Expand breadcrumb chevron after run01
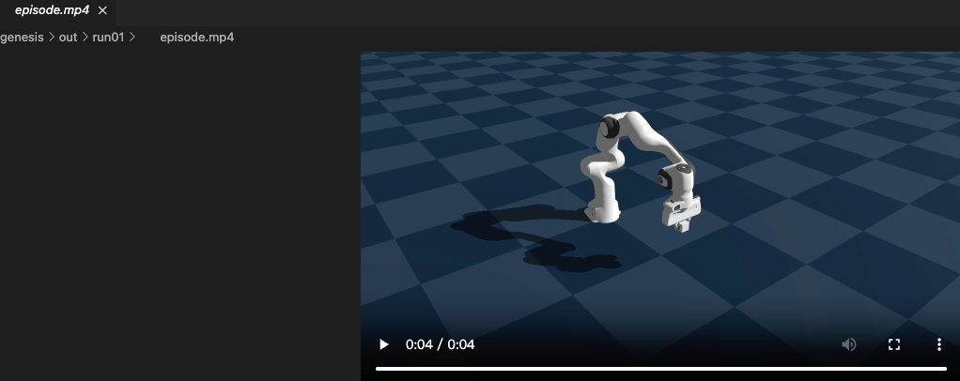960x381 pixels. click(132, 38)
